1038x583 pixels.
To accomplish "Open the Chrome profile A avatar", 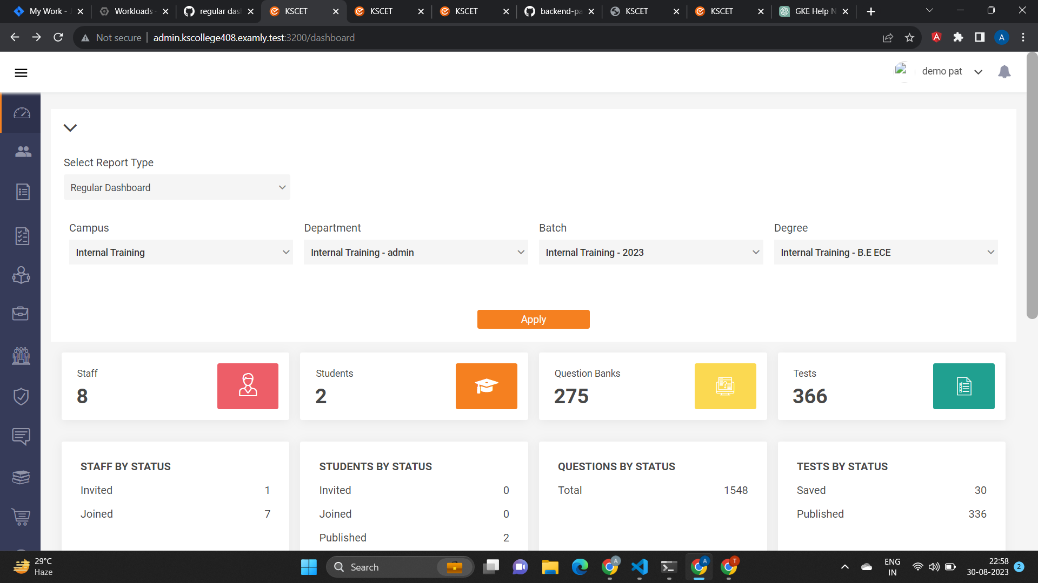I will tap(1001, 37).
